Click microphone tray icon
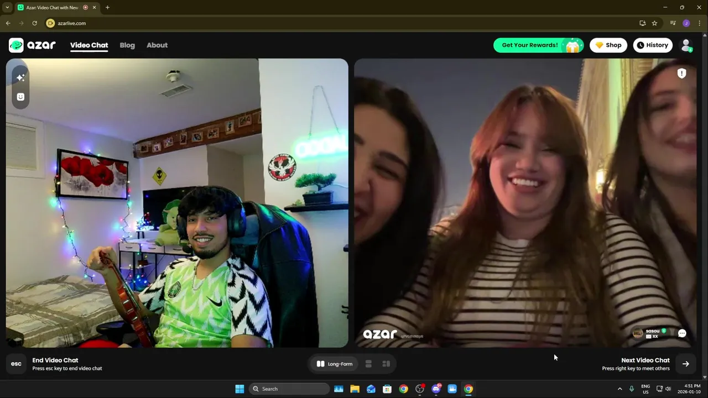The image size is (708, 398). 632,389
